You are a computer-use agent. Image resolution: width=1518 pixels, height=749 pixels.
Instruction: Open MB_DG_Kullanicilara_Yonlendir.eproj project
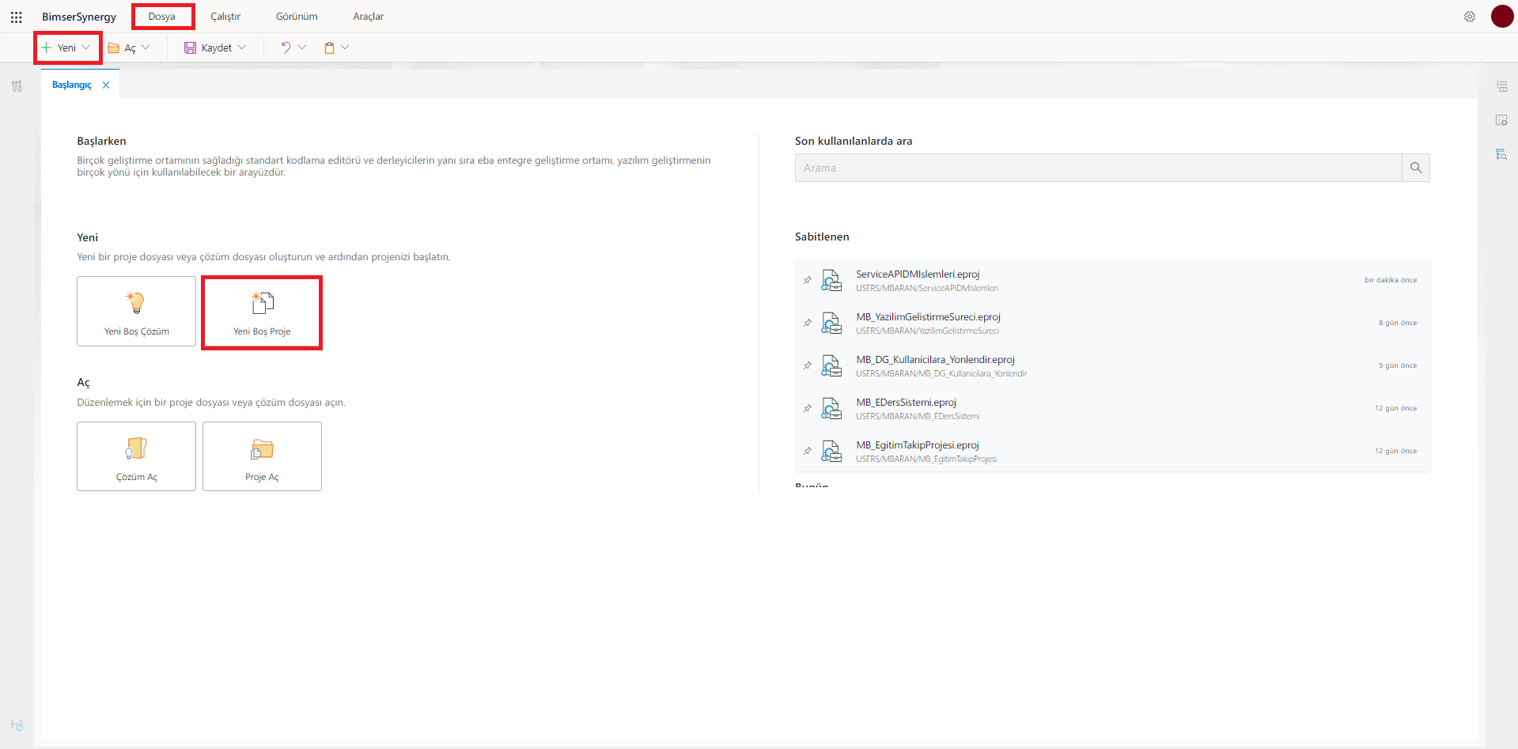tap(935, 360)
